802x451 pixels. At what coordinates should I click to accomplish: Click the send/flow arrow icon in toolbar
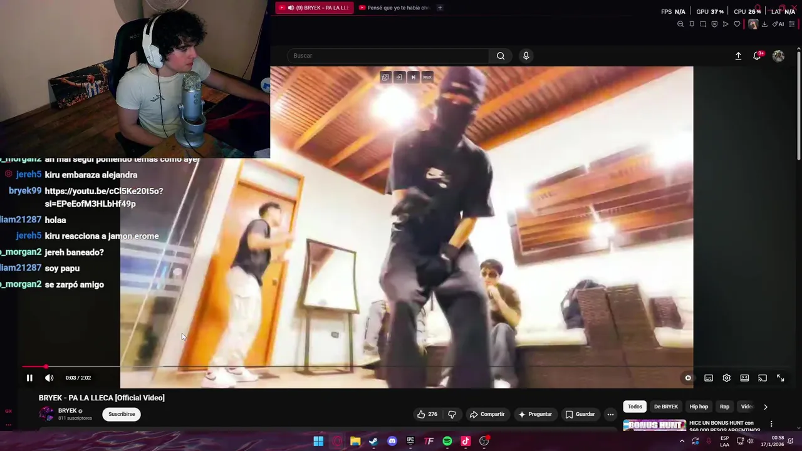[x=726, y=24]
